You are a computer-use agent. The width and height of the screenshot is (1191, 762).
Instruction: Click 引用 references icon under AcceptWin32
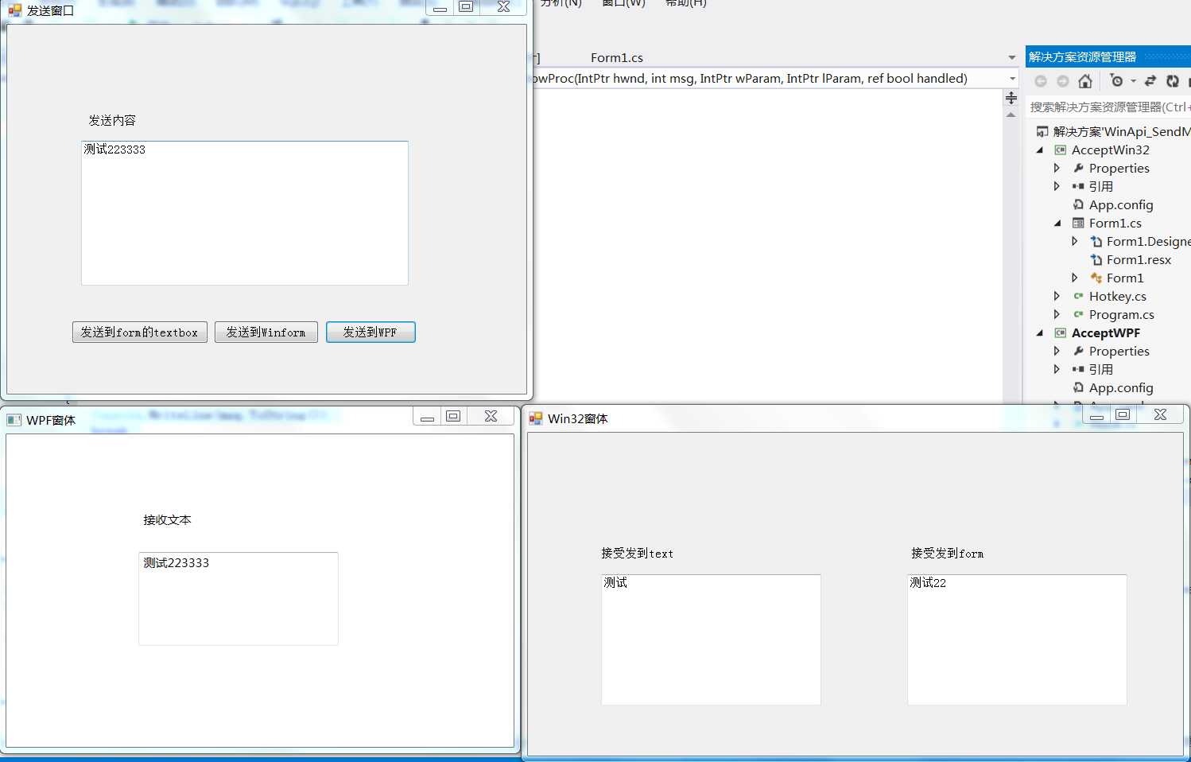(x=1078, y=186)
